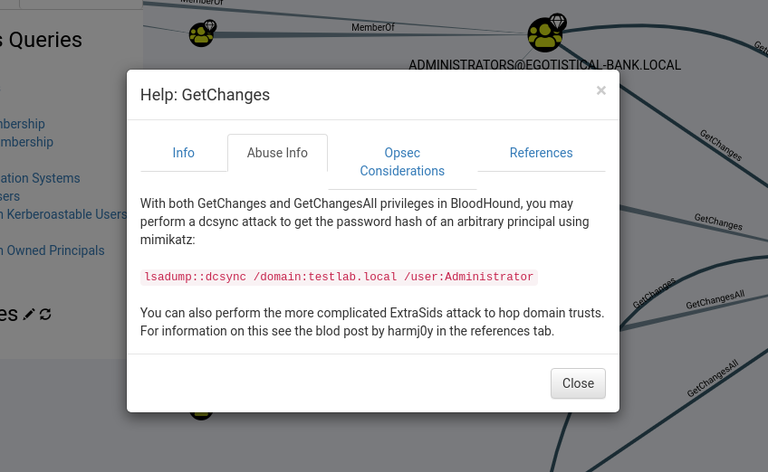The width and height of the screenshot is (768, 472).
Task: Click the GetChangesAll edge label right of dialog
Action: (x=715, y=299)
